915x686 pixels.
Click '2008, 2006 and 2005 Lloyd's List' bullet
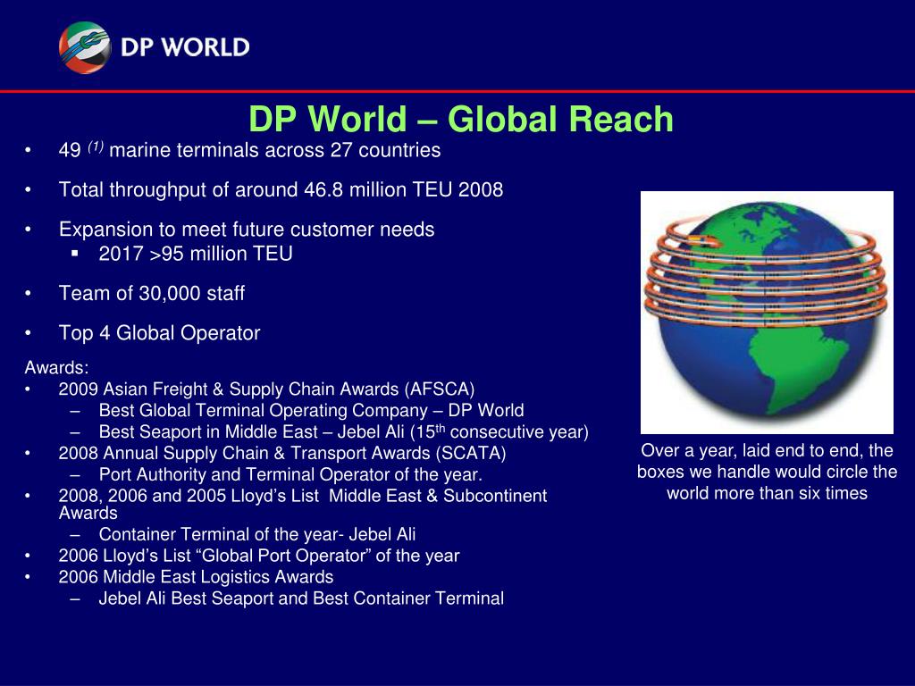click(303, 504)
